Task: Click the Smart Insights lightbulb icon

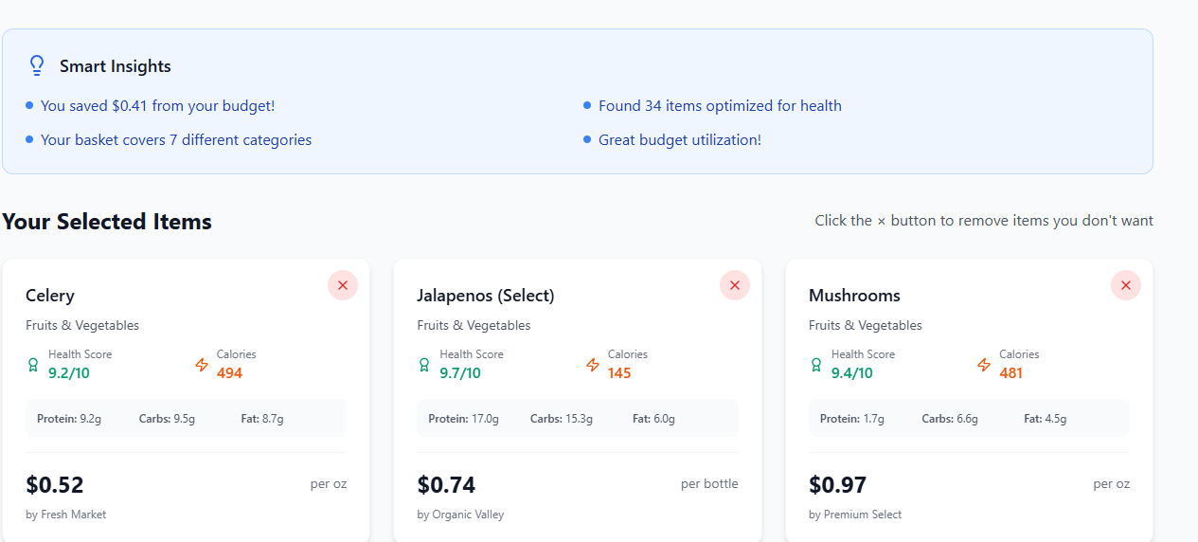Action: pyautogui.click(x=37, y=65)
